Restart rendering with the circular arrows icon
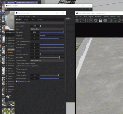The width and height of the screenshot is (123, 114). coord(82,20)
